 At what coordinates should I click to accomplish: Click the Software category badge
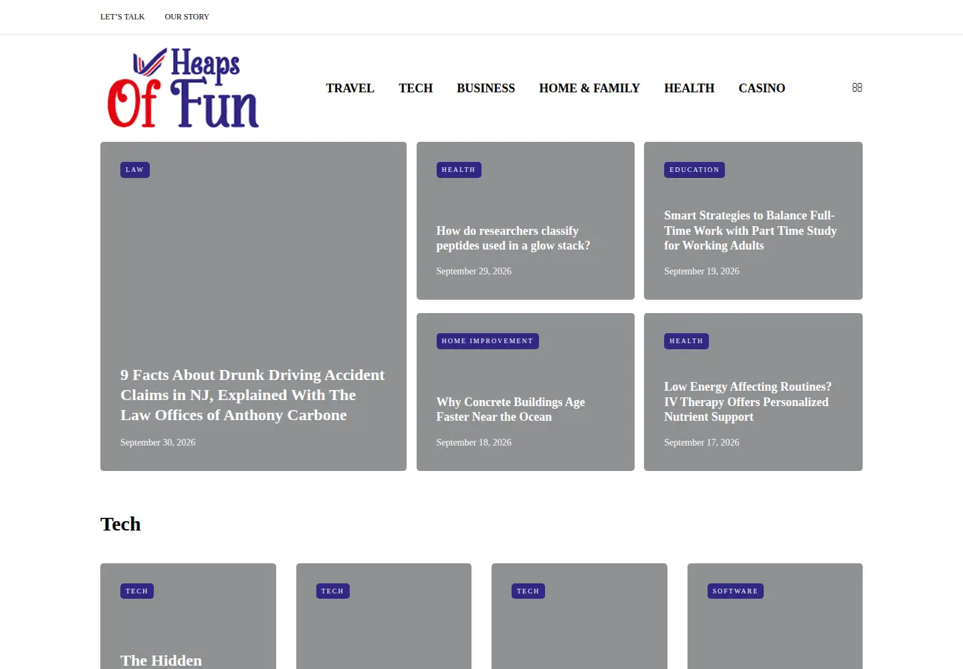click(x=735, y=591)
